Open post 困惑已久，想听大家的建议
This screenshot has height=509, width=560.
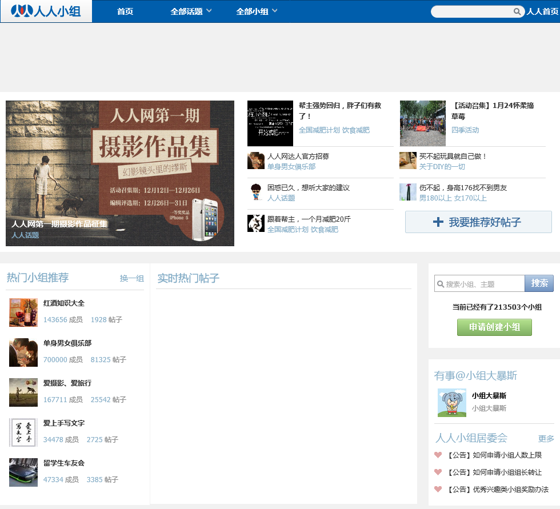point(309,188)
